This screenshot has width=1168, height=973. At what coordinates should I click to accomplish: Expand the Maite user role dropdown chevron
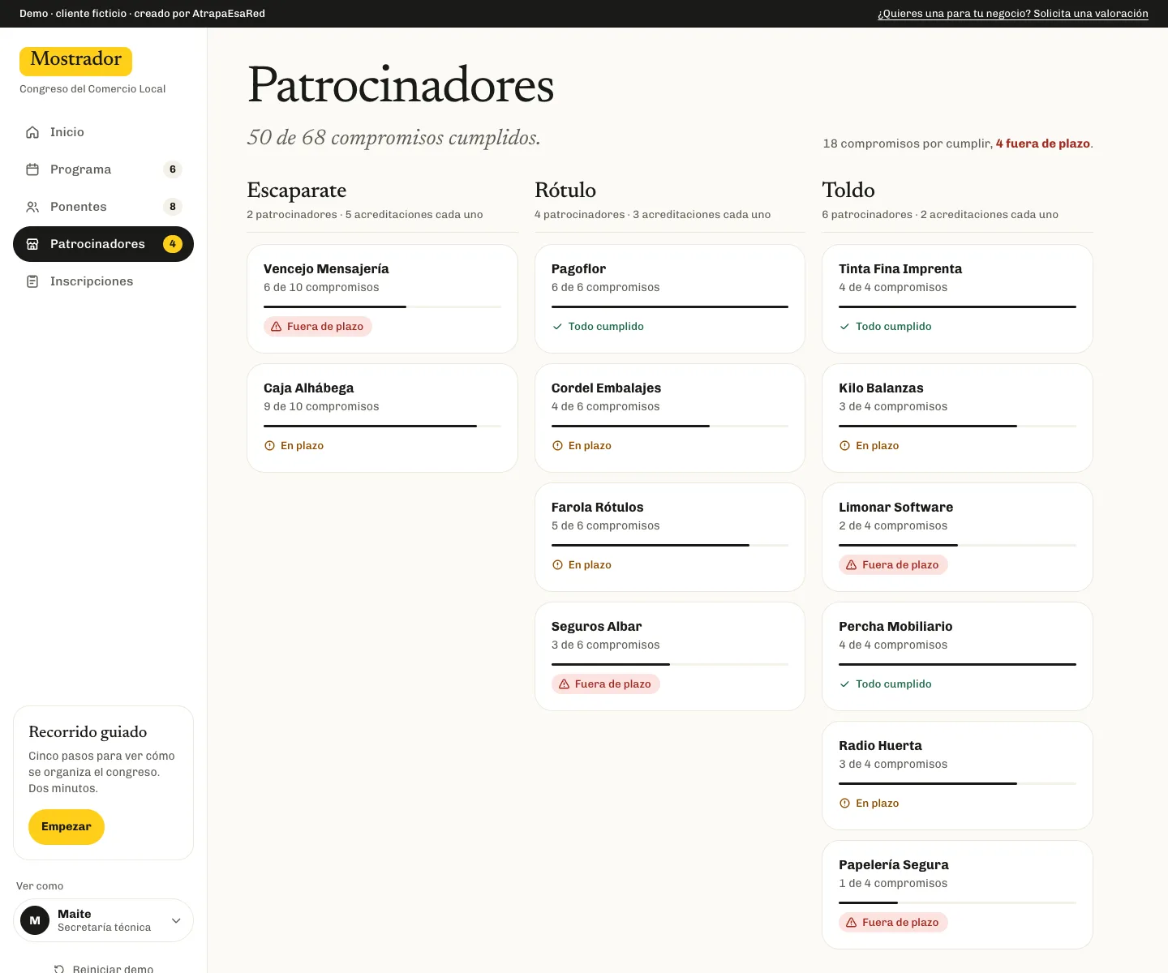tap(176, 920)
